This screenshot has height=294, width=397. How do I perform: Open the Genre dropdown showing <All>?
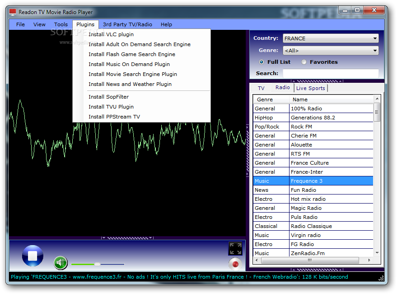tap(331, 51)
